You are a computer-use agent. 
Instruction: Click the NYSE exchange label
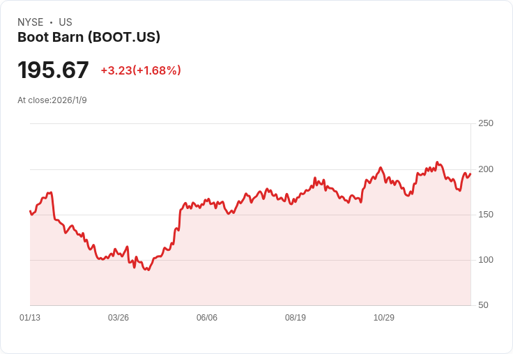pyautogui.click(x=30, y=22)
